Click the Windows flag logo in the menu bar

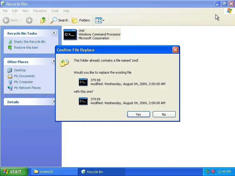tap(229, 11)
